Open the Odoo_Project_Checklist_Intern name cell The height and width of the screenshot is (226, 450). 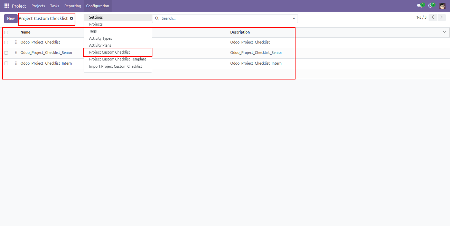(46, 63)
